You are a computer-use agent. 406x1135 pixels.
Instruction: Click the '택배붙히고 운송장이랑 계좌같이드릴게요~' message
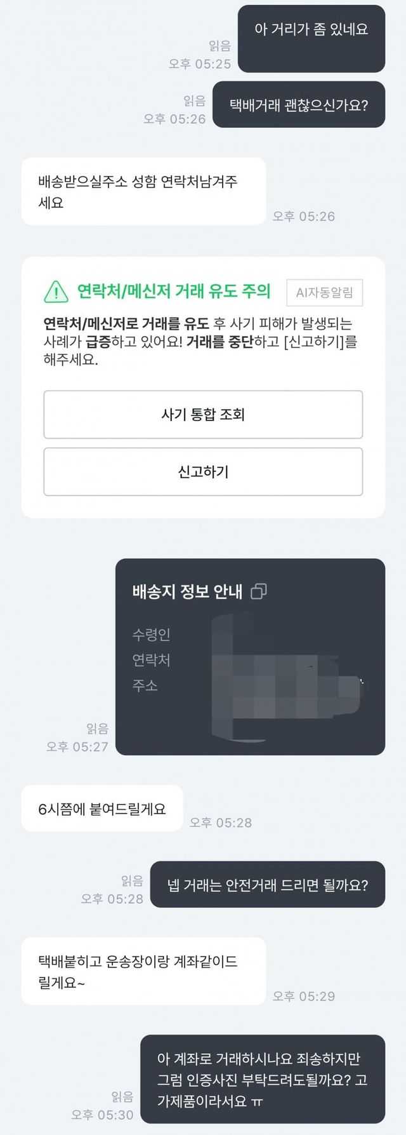143,972
